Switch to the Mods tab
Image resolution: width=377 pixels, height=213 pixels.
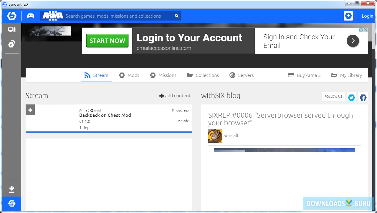pos(129,75)
